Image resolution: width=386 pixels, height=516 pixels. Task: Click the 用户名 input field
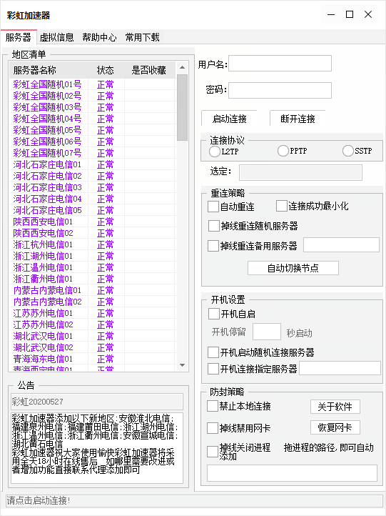[x=280, y=63]
